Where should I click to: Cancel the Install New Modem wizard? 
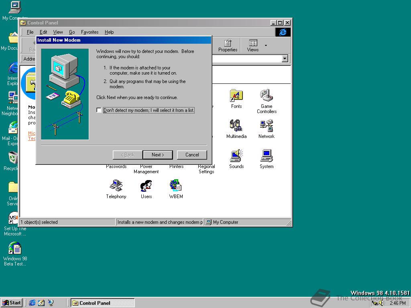tap(192, 155)
